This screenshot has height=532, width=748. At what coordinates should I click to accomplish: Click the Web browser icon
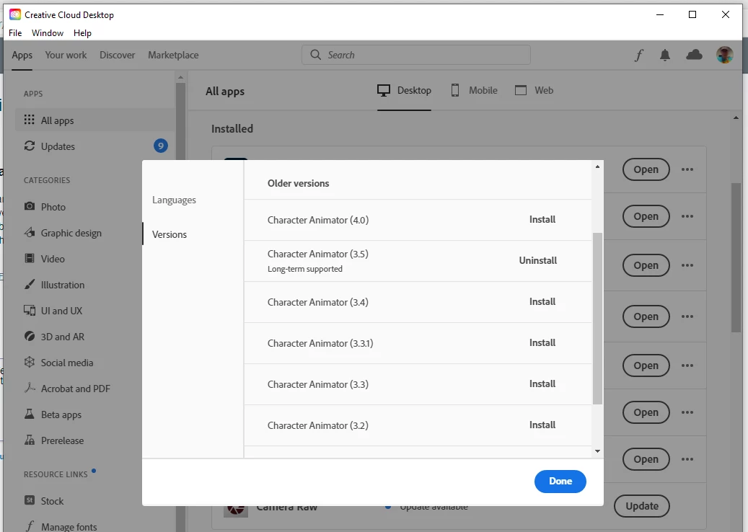pyautogui.click(x=521, y=90)
